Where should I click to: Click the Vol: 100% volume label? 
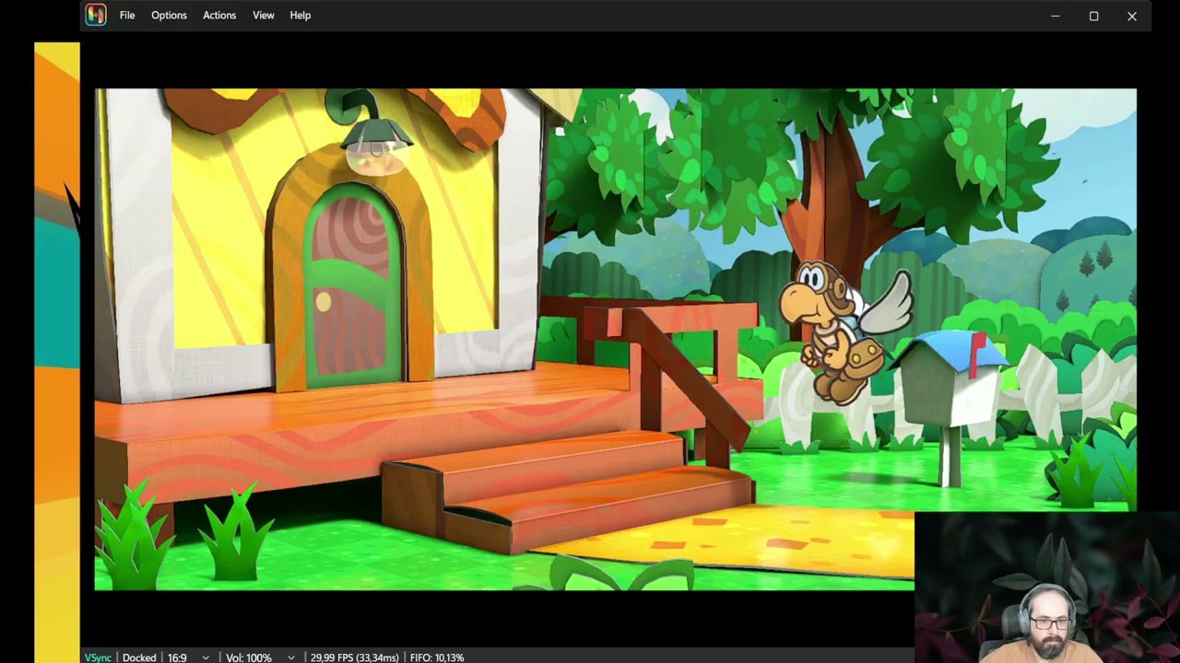249,657
